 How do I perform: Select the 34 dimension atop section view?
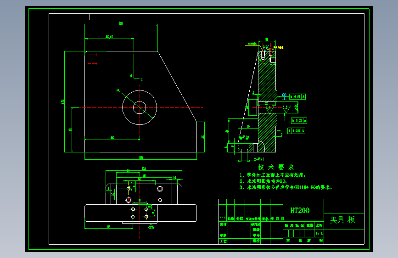tap(267, 39)
